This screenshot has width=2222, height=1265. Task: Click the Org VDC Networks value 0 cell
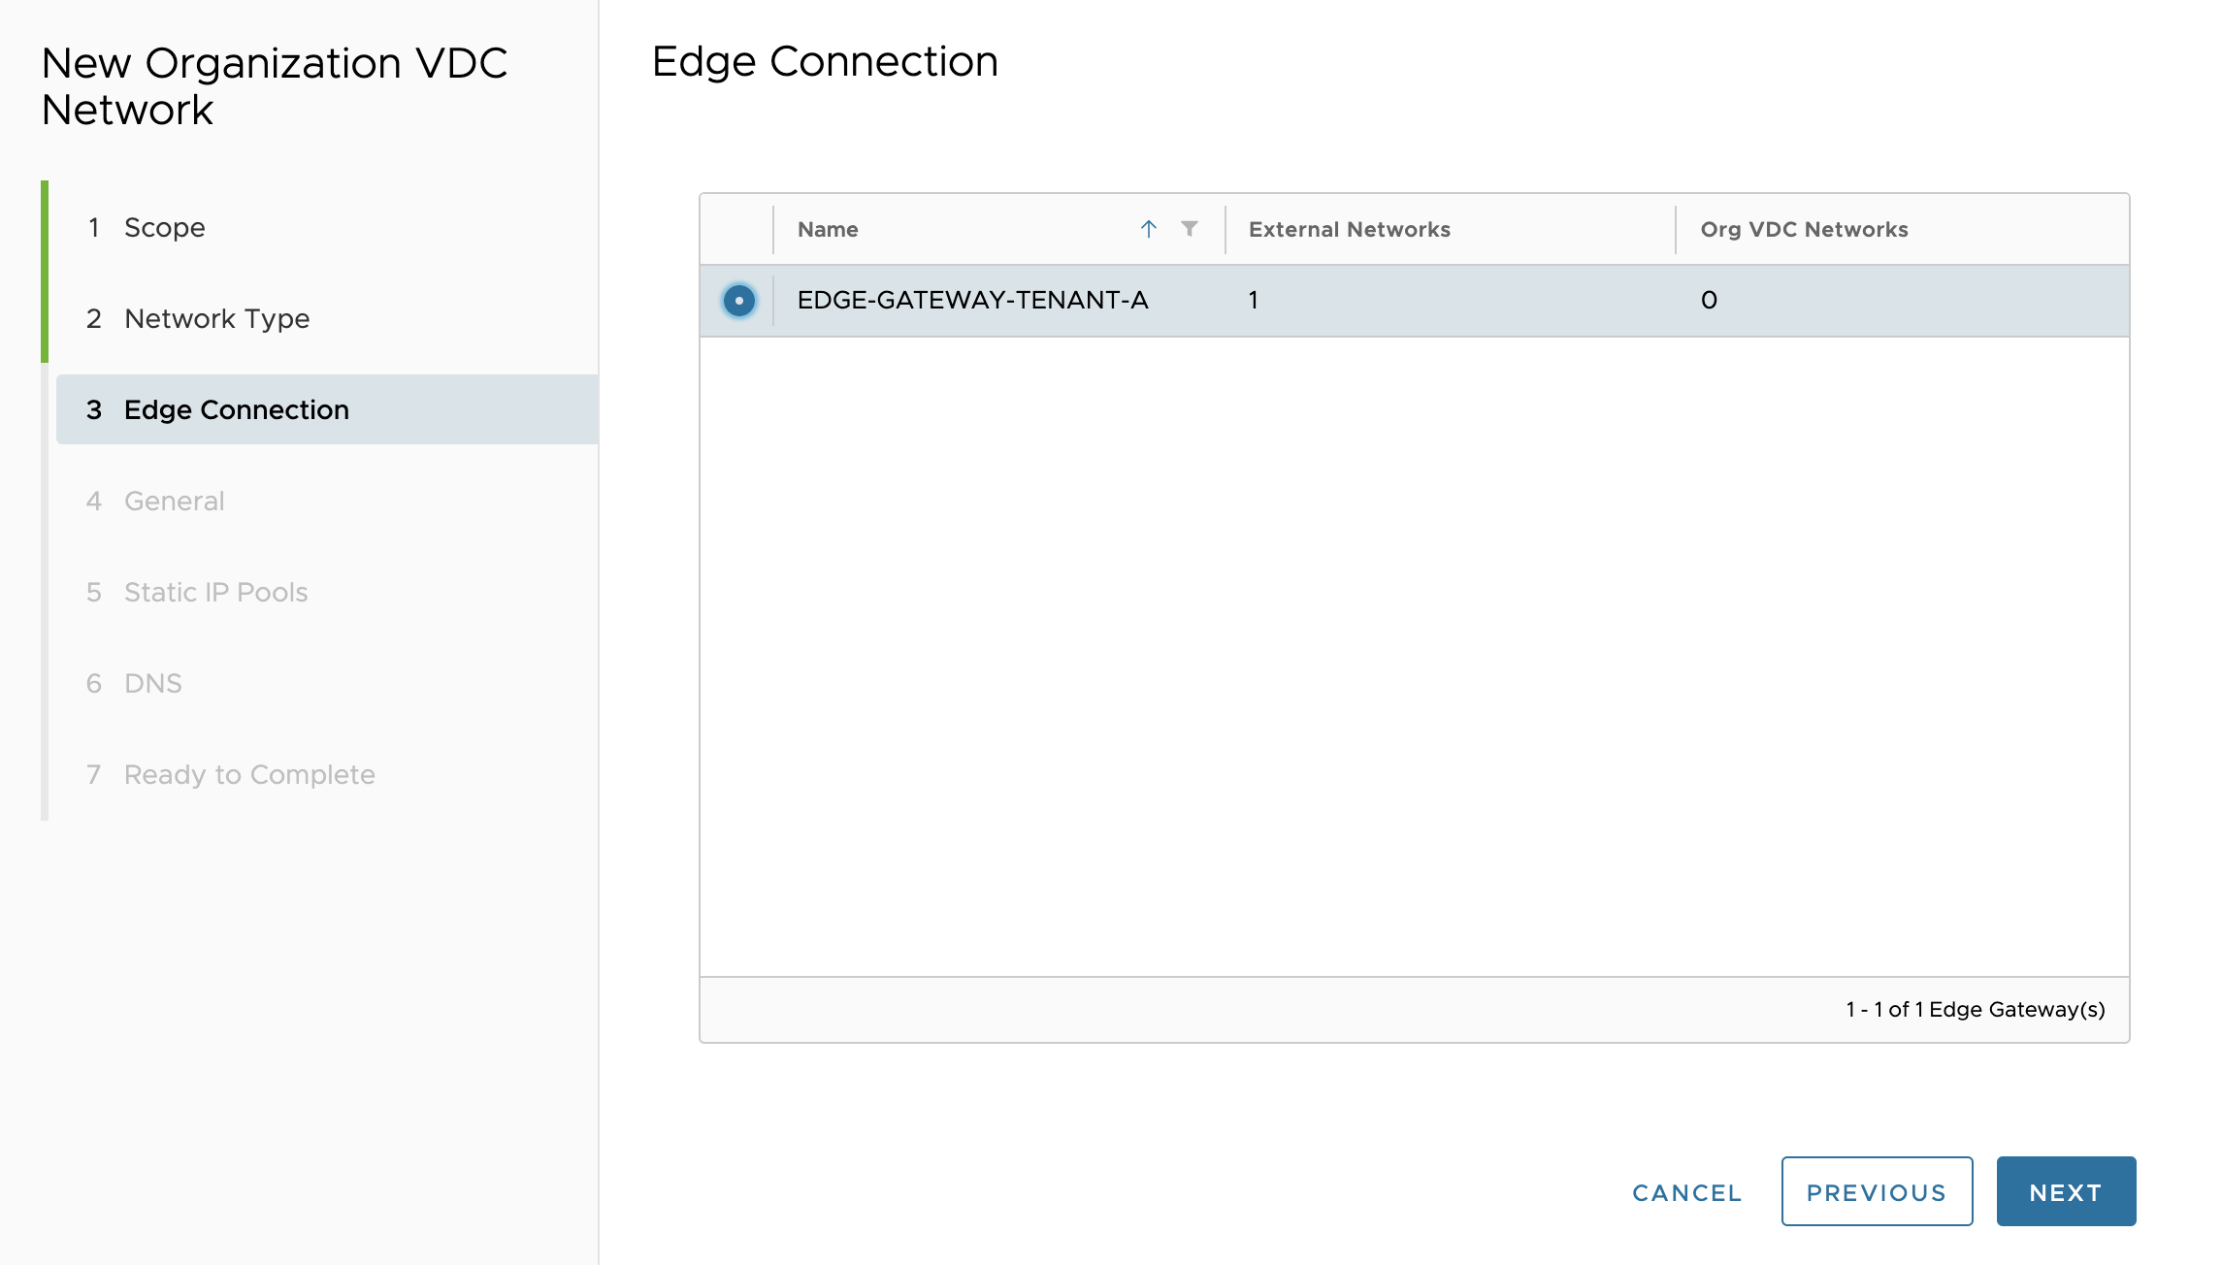[x=1709, y=301]
